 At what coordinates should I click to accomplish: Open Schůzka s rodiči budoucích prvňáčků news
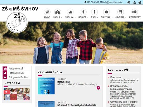click(x=121, y=87)
